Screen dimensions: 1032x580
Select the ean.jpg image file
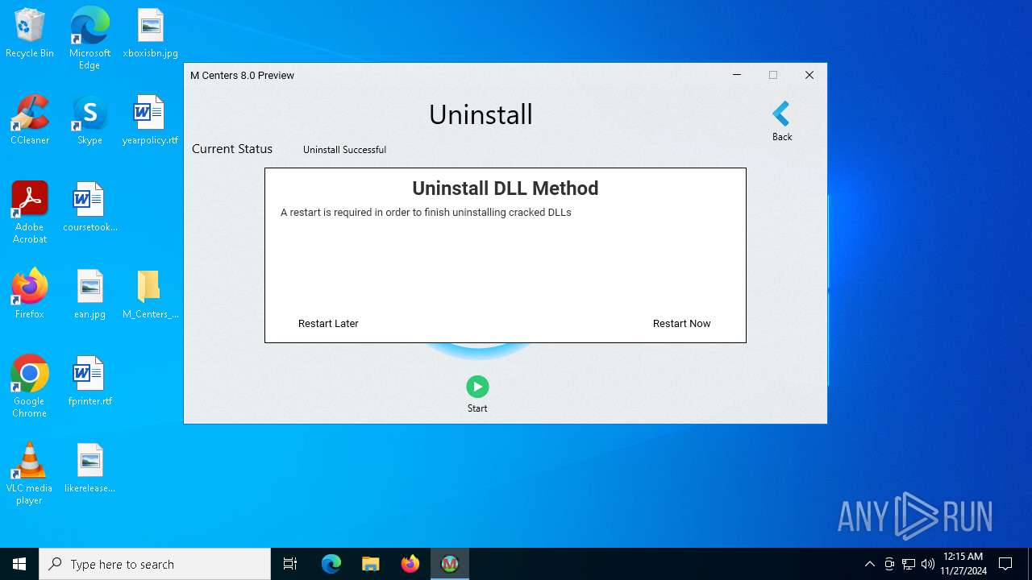[x=89, y=294]
